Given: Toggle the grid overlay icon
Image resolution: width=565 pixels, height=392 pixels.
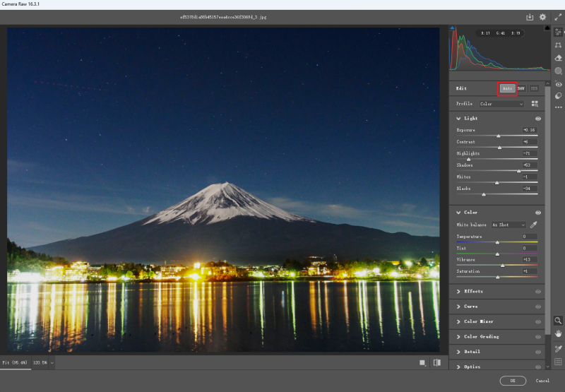Looking at the screenshot, I should (558, 362).
